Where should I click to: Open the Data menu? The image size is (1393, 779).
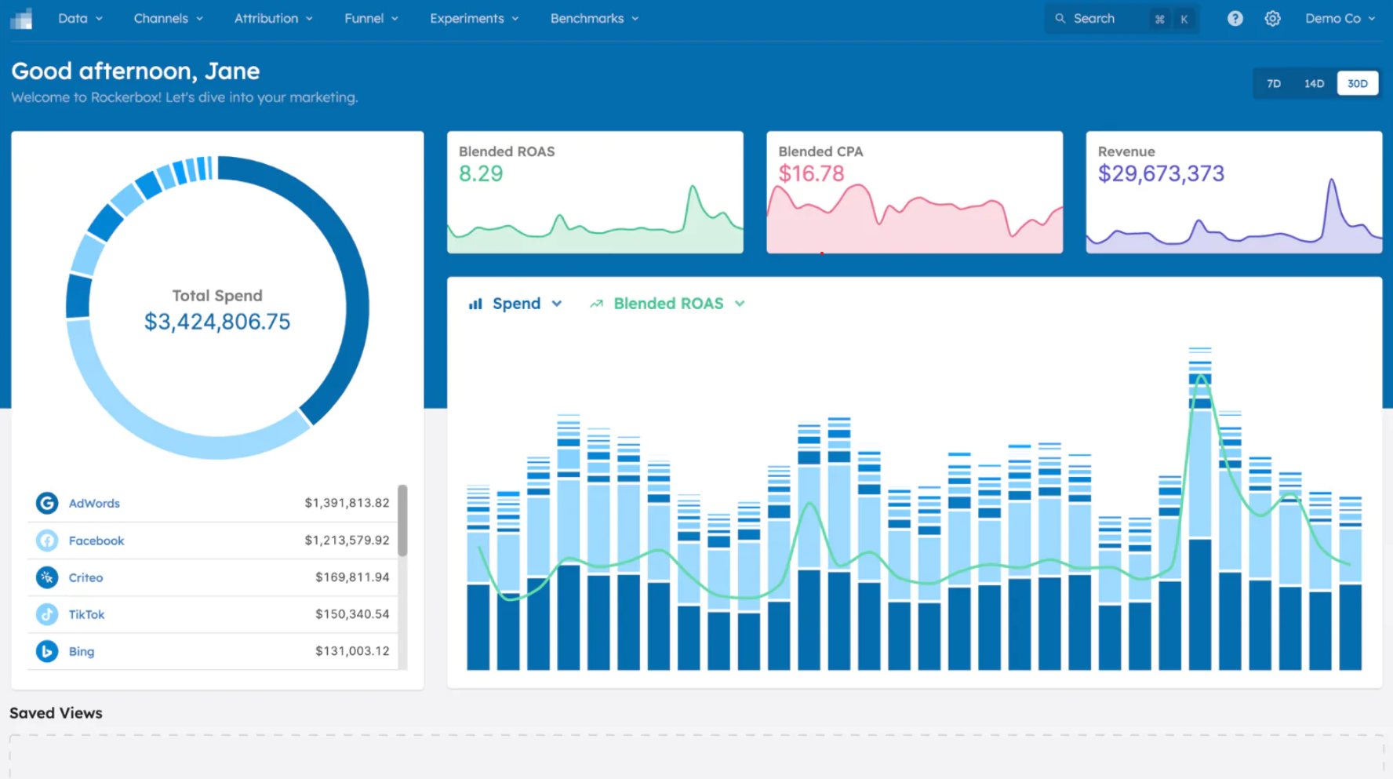(x=80, y=19)
